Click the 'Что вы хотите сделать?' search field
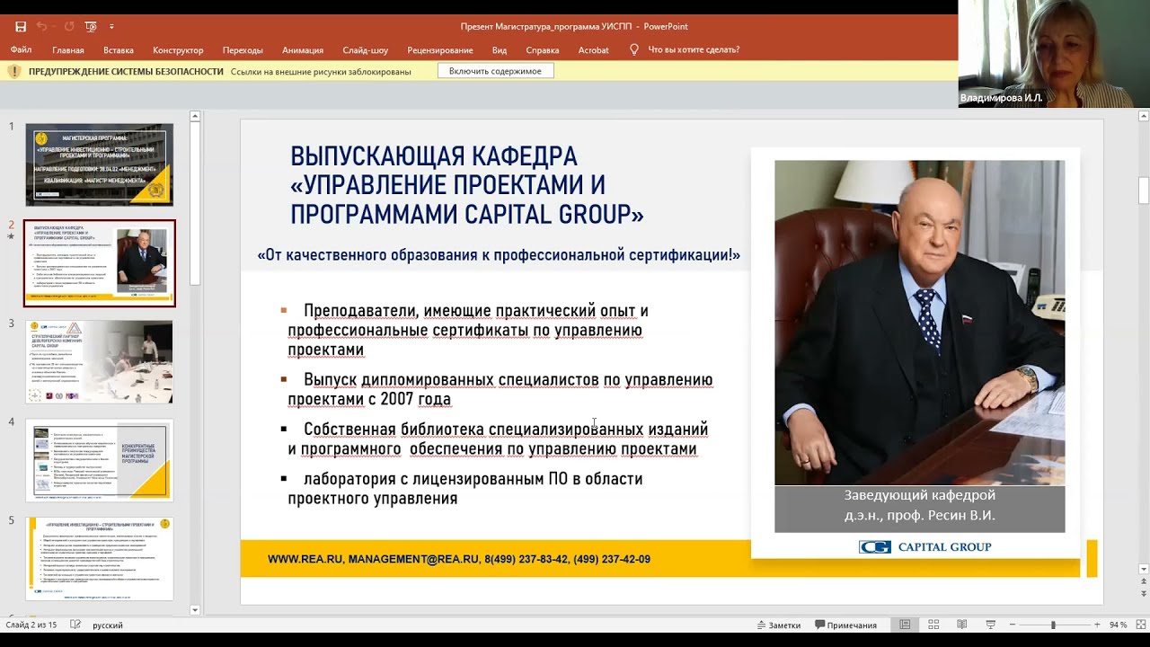 point(694,49)
